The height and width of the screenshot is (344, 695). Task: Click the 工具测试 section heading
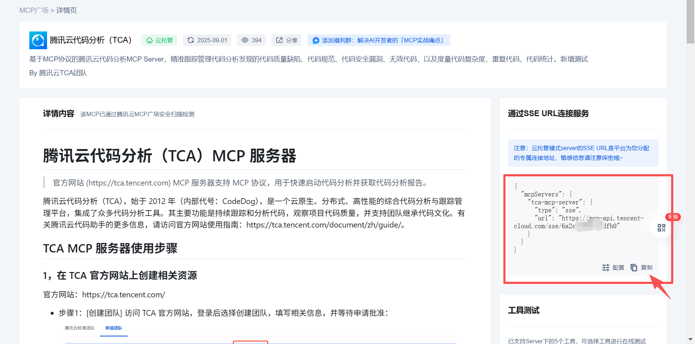[x=524, y=310]
